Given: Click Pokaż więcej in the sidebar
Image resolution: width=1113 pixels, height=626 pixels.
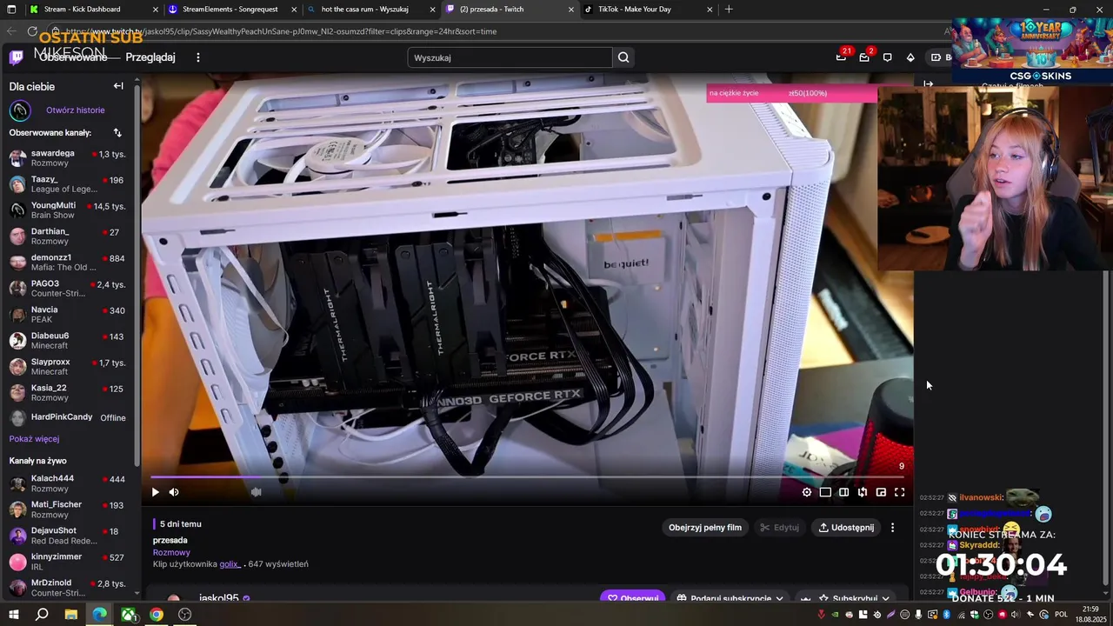Looking at the screenshot, I should 34,439.
